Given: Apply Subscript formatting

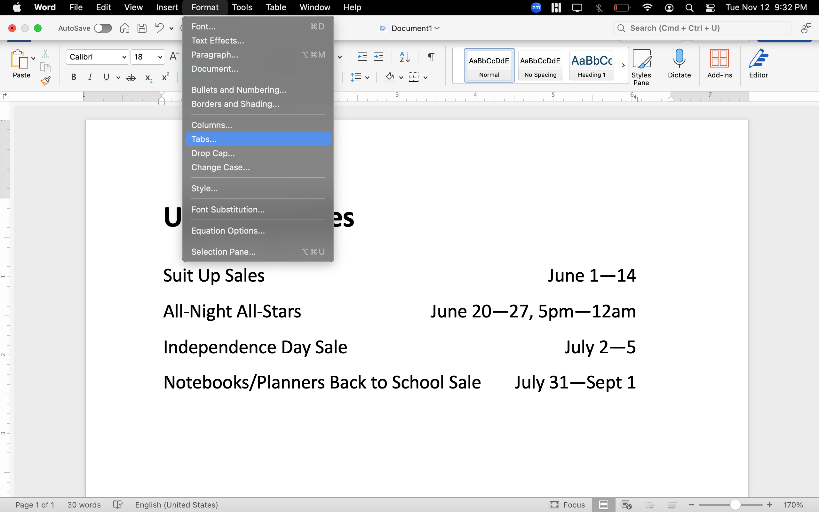Looking at the screenshot, I should click(148, 78).
